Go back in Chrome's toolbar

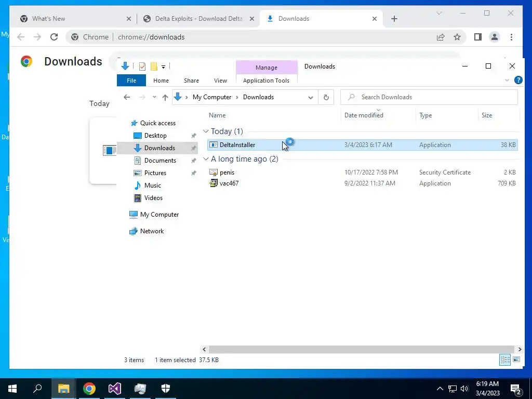click(21, 37)
